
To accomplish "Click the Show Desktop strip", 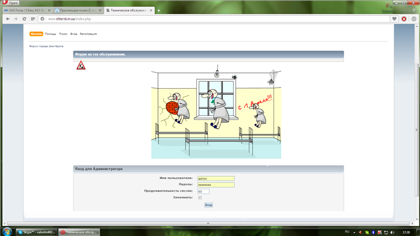I will tap(418, 232).
